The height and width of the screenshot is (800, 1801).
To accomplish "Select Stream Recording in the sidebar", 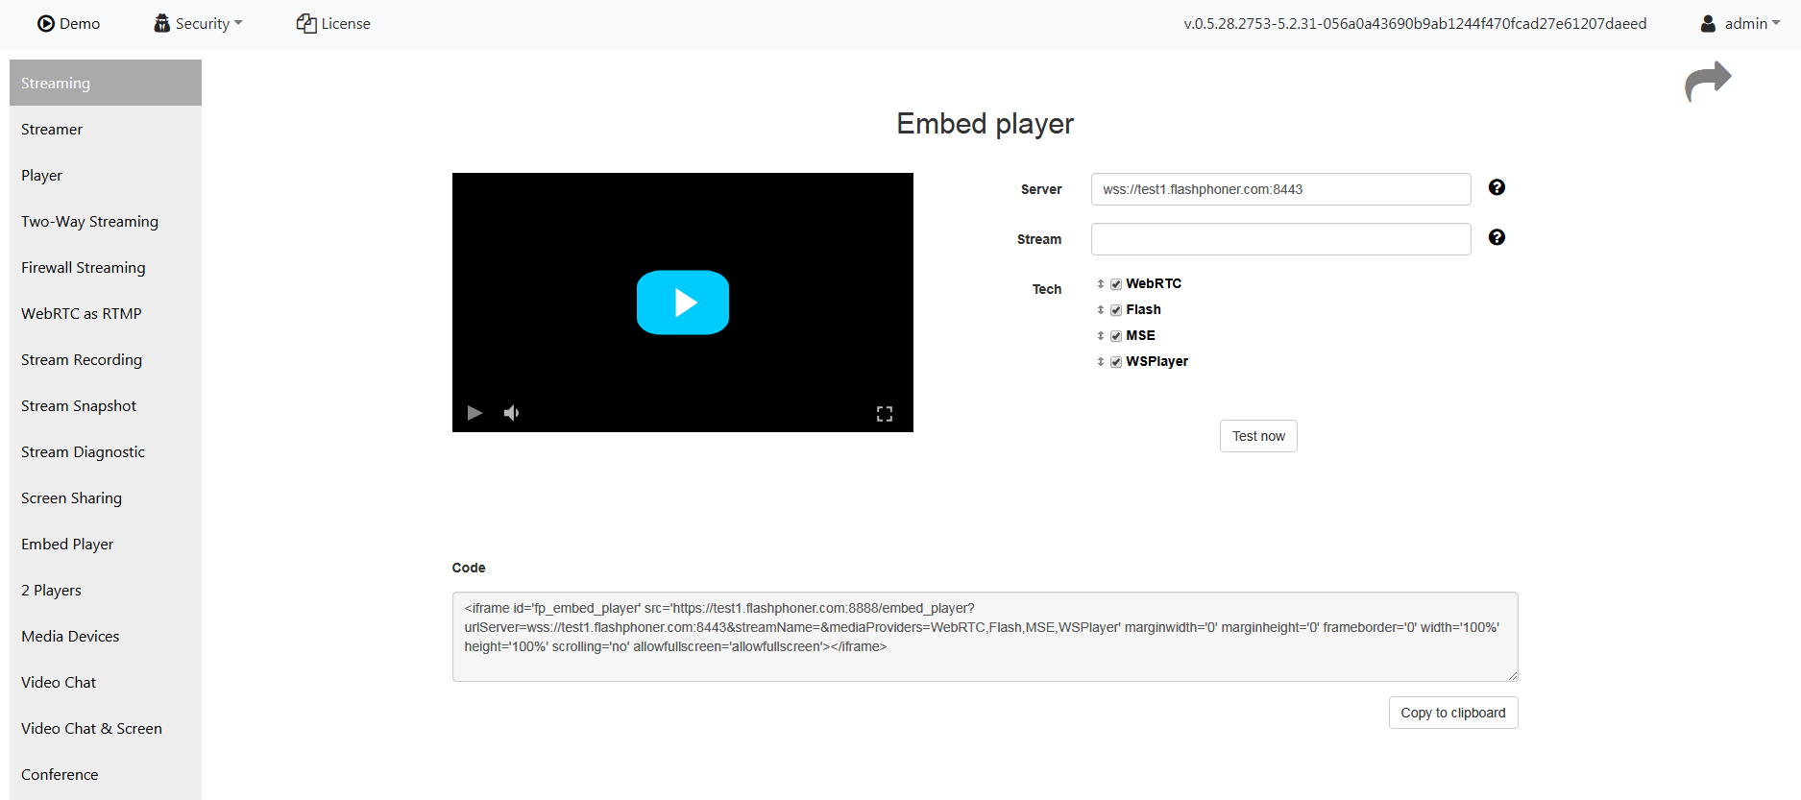I will tap(82, 360).
